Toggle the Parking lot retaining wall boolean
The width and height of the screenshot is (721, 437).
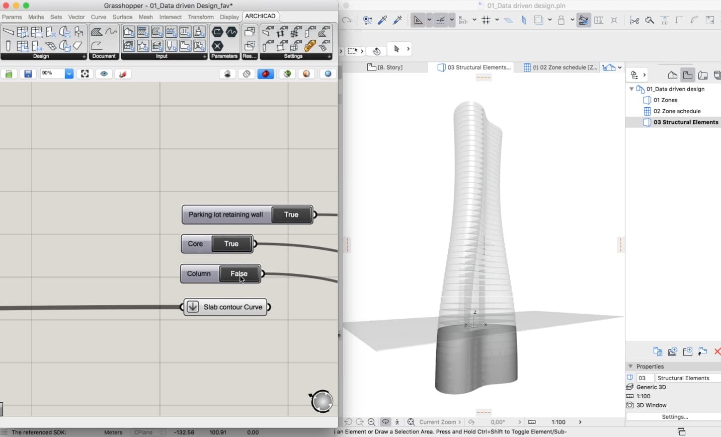[x=291, y=214]
